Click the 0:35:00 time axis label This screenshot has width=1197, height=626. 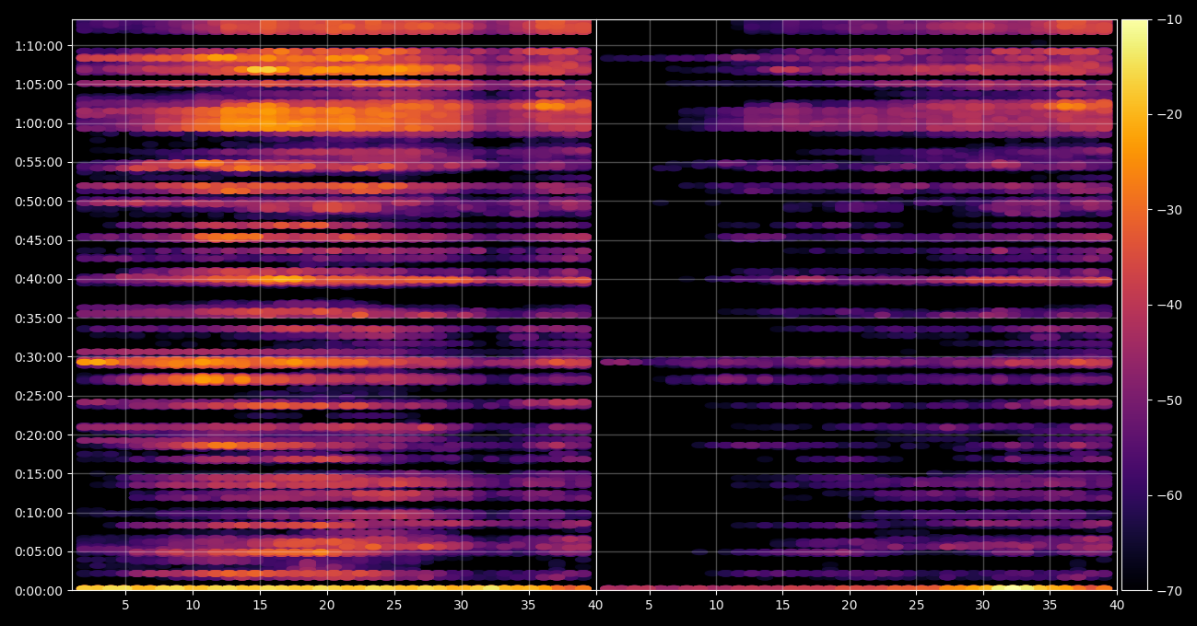click(39, 318)
